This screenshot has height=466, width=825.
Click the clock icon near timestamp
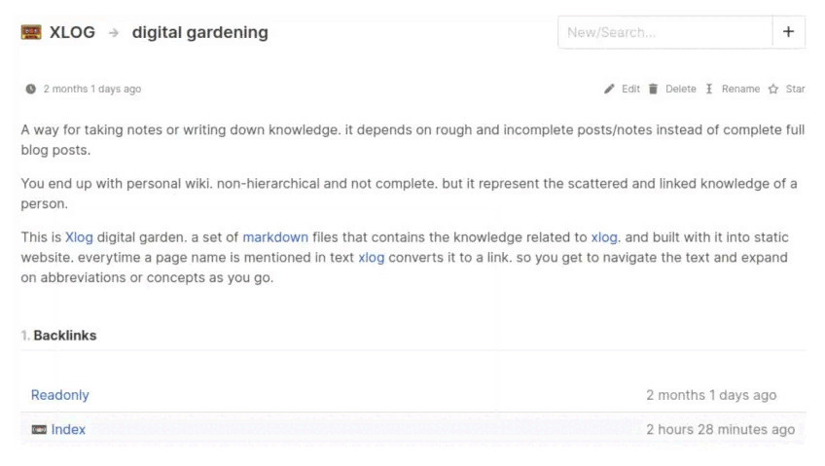[31, 89]
